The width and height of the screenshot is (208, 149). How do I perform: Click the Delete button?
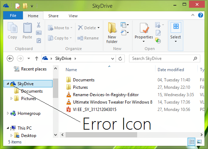(87, 28)
